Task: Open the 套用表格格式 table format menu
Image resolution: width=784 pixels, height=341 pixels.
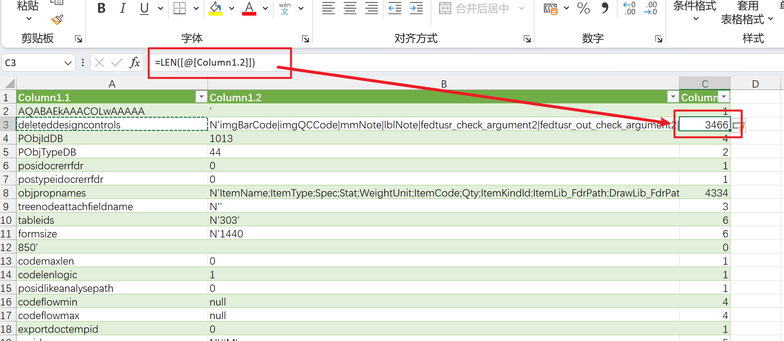Action: tap(747, 13)
